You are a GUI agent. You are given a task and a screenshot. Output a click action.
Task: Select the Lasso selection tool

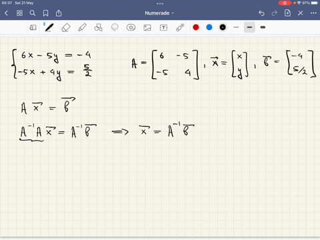pyautogui.click(x=115, y=27)
